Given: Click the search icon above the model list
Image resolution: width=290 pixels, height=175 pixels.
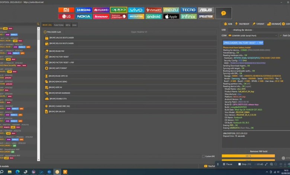Looking at the screenshot, I should tap(38, 24).
